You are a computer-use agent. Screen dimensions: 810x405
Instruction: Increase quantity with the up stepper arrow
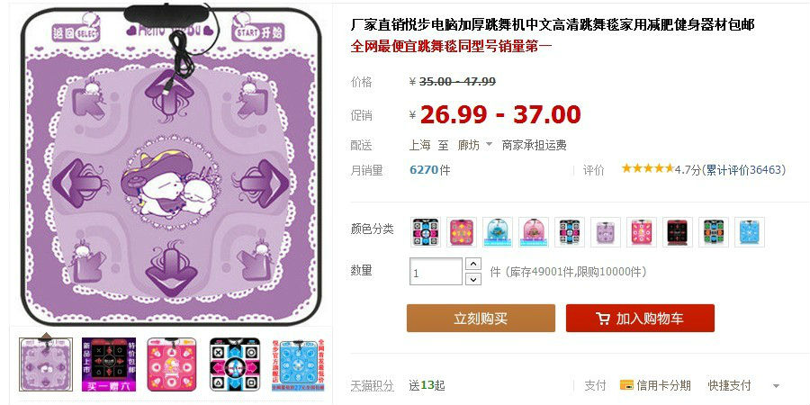(x=473, y=264)
